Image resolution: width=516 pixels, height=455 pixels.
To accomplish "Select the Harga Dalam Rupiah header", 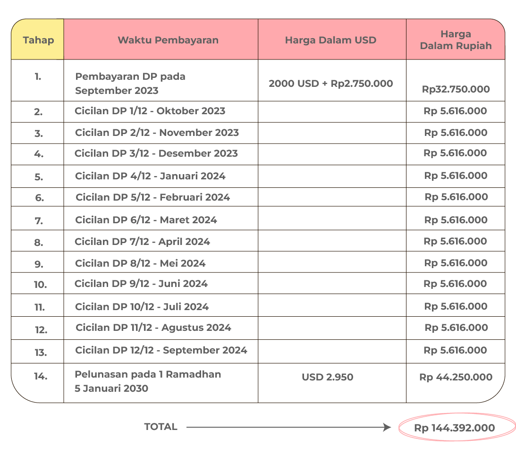I will pyautogui.click(x=456, y=40).
